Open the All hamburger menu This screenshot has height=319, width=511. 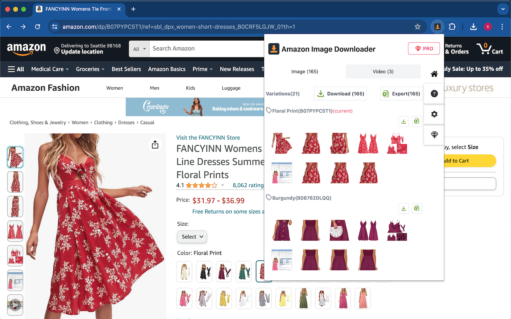tap(16, 69)
